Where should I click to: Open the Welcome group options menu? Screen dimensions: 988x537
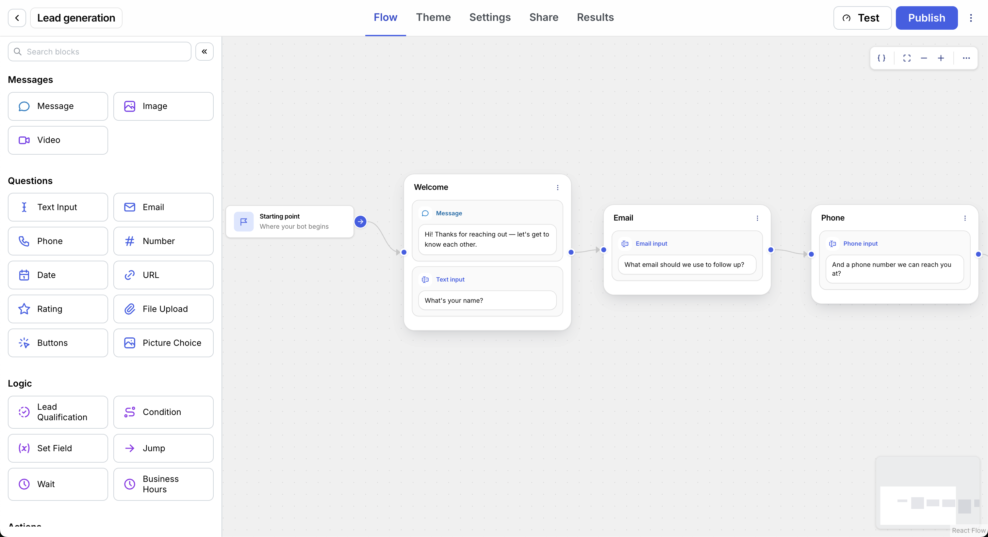coord(558,187)
